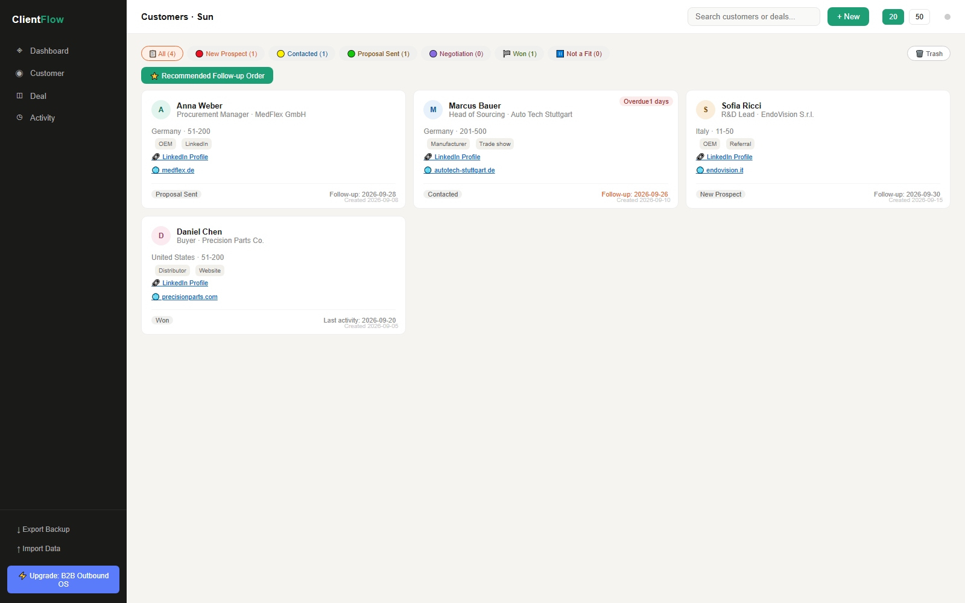Click Export Backup in sidebar
The image size is (965, 603).
tap(43, 529)
